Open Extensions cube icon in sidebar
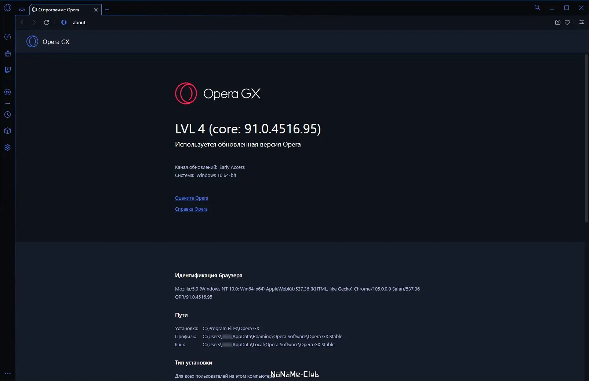This screenshot has width=589, height=381. [8, 131]
